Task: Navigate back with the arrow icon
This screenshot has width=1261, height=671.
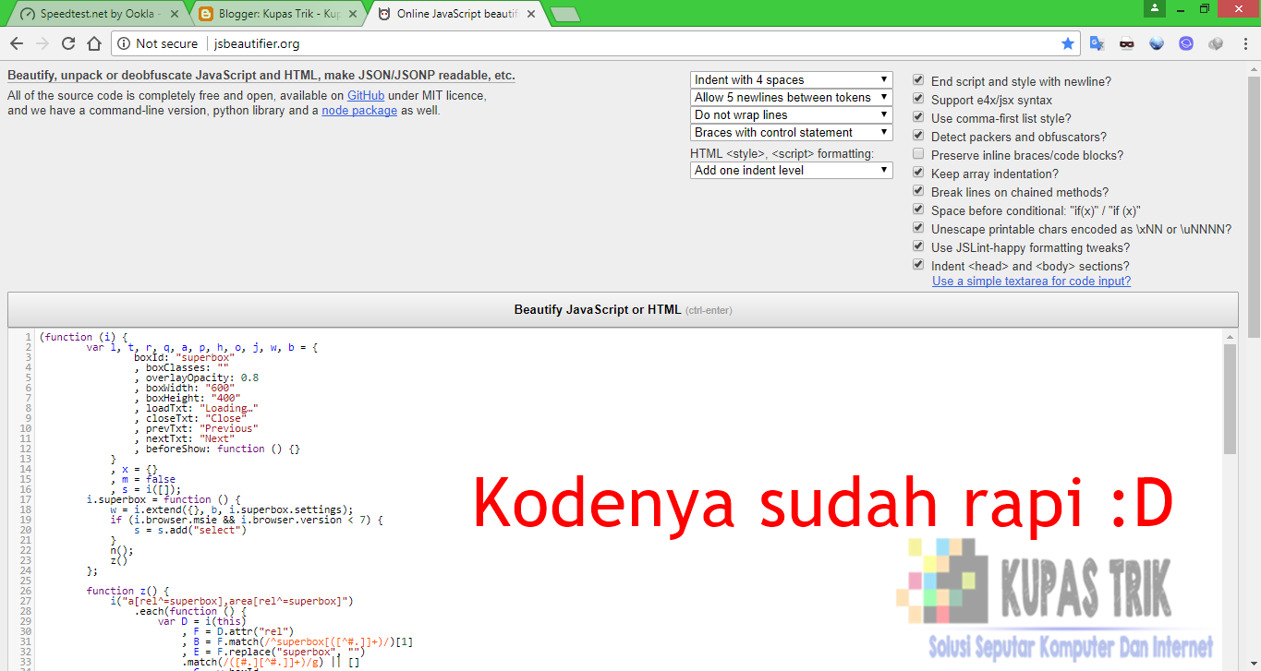Action: tap(17, 43)
